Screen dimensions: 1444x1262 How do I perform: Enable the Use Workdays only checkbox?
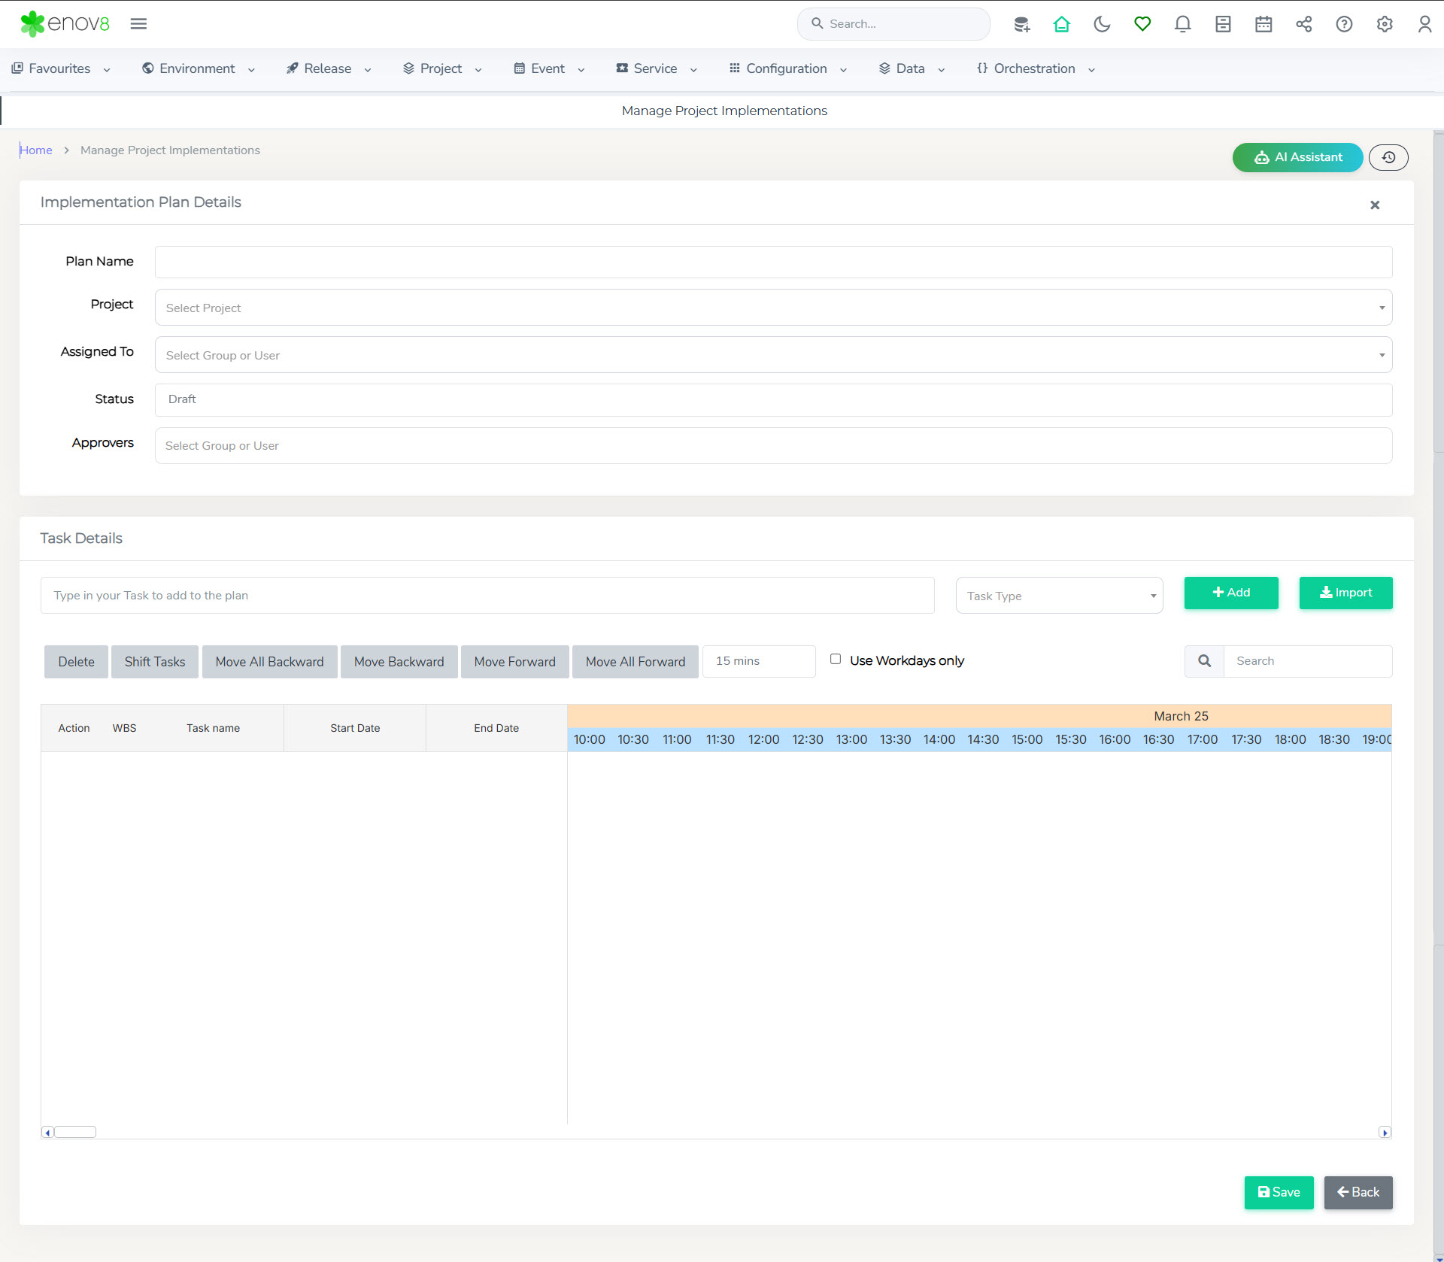coord(836,660)
